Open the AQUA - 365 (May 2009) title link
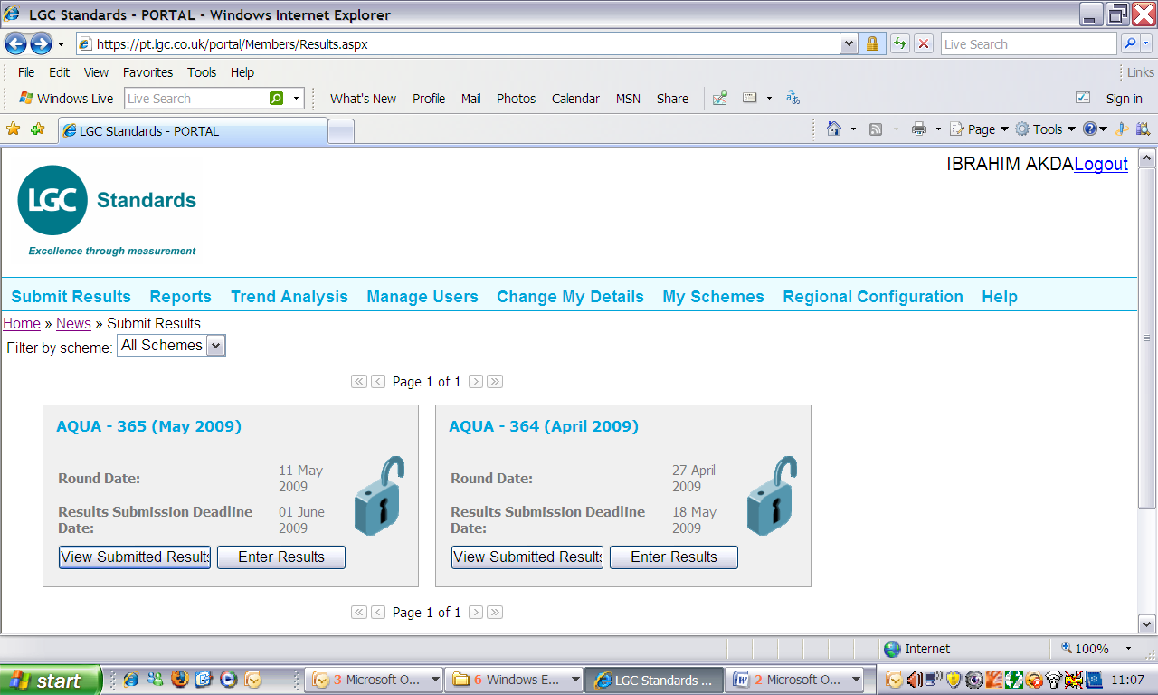The height and width of the screenshot is (695, 1158). [x=149, y=426]
